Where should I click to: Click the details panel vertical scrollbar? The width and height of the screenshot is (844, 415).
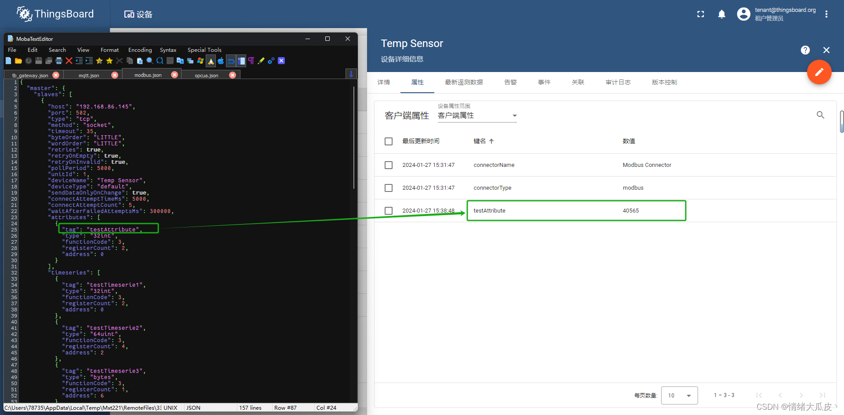pyautogui.click(x=841, y=122)
